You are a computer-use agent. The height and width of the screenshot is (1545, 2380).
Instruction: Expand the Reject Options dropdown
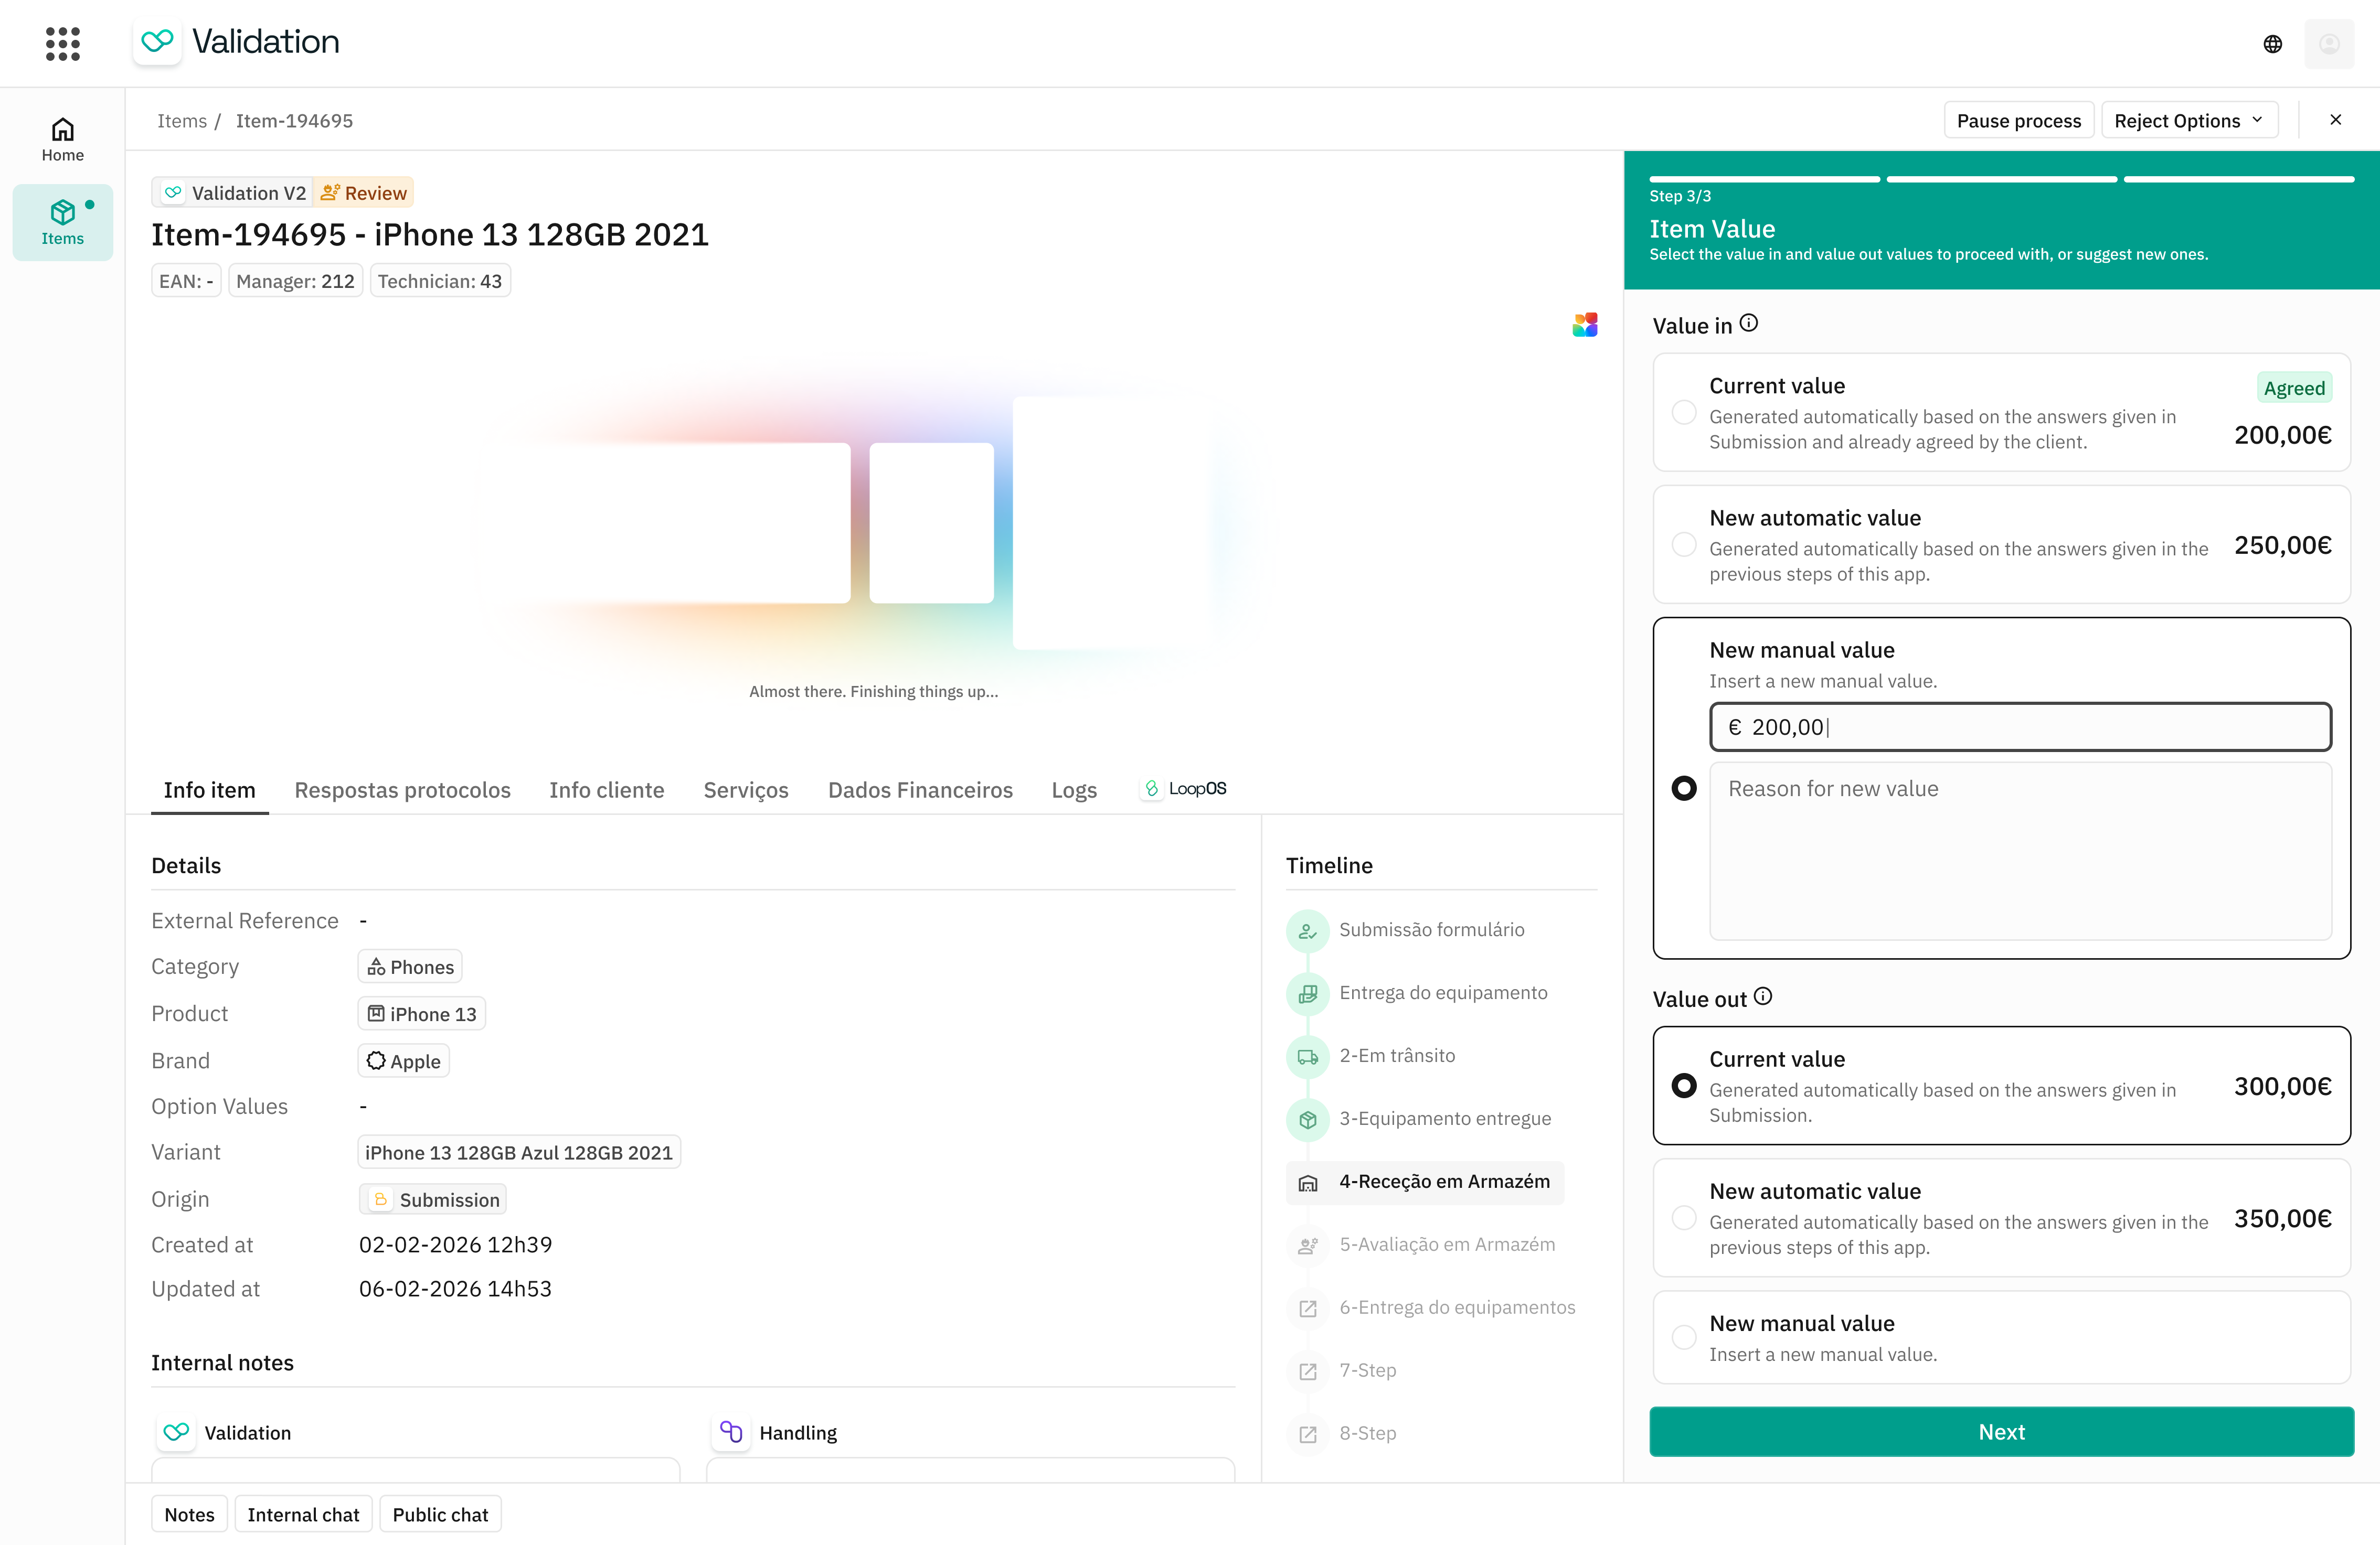click(x=2188, y=120)
